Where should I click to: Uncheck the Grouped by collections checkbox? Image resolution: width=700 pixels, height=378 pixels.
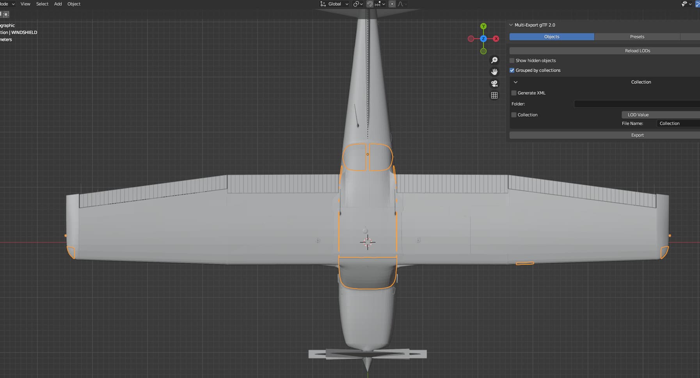click(512, 70)
